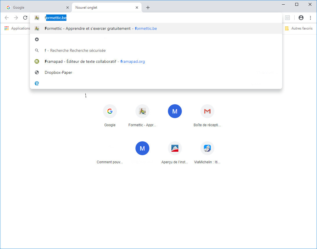
Task: Select the starred suggestion row with no text
Action: 156,39
